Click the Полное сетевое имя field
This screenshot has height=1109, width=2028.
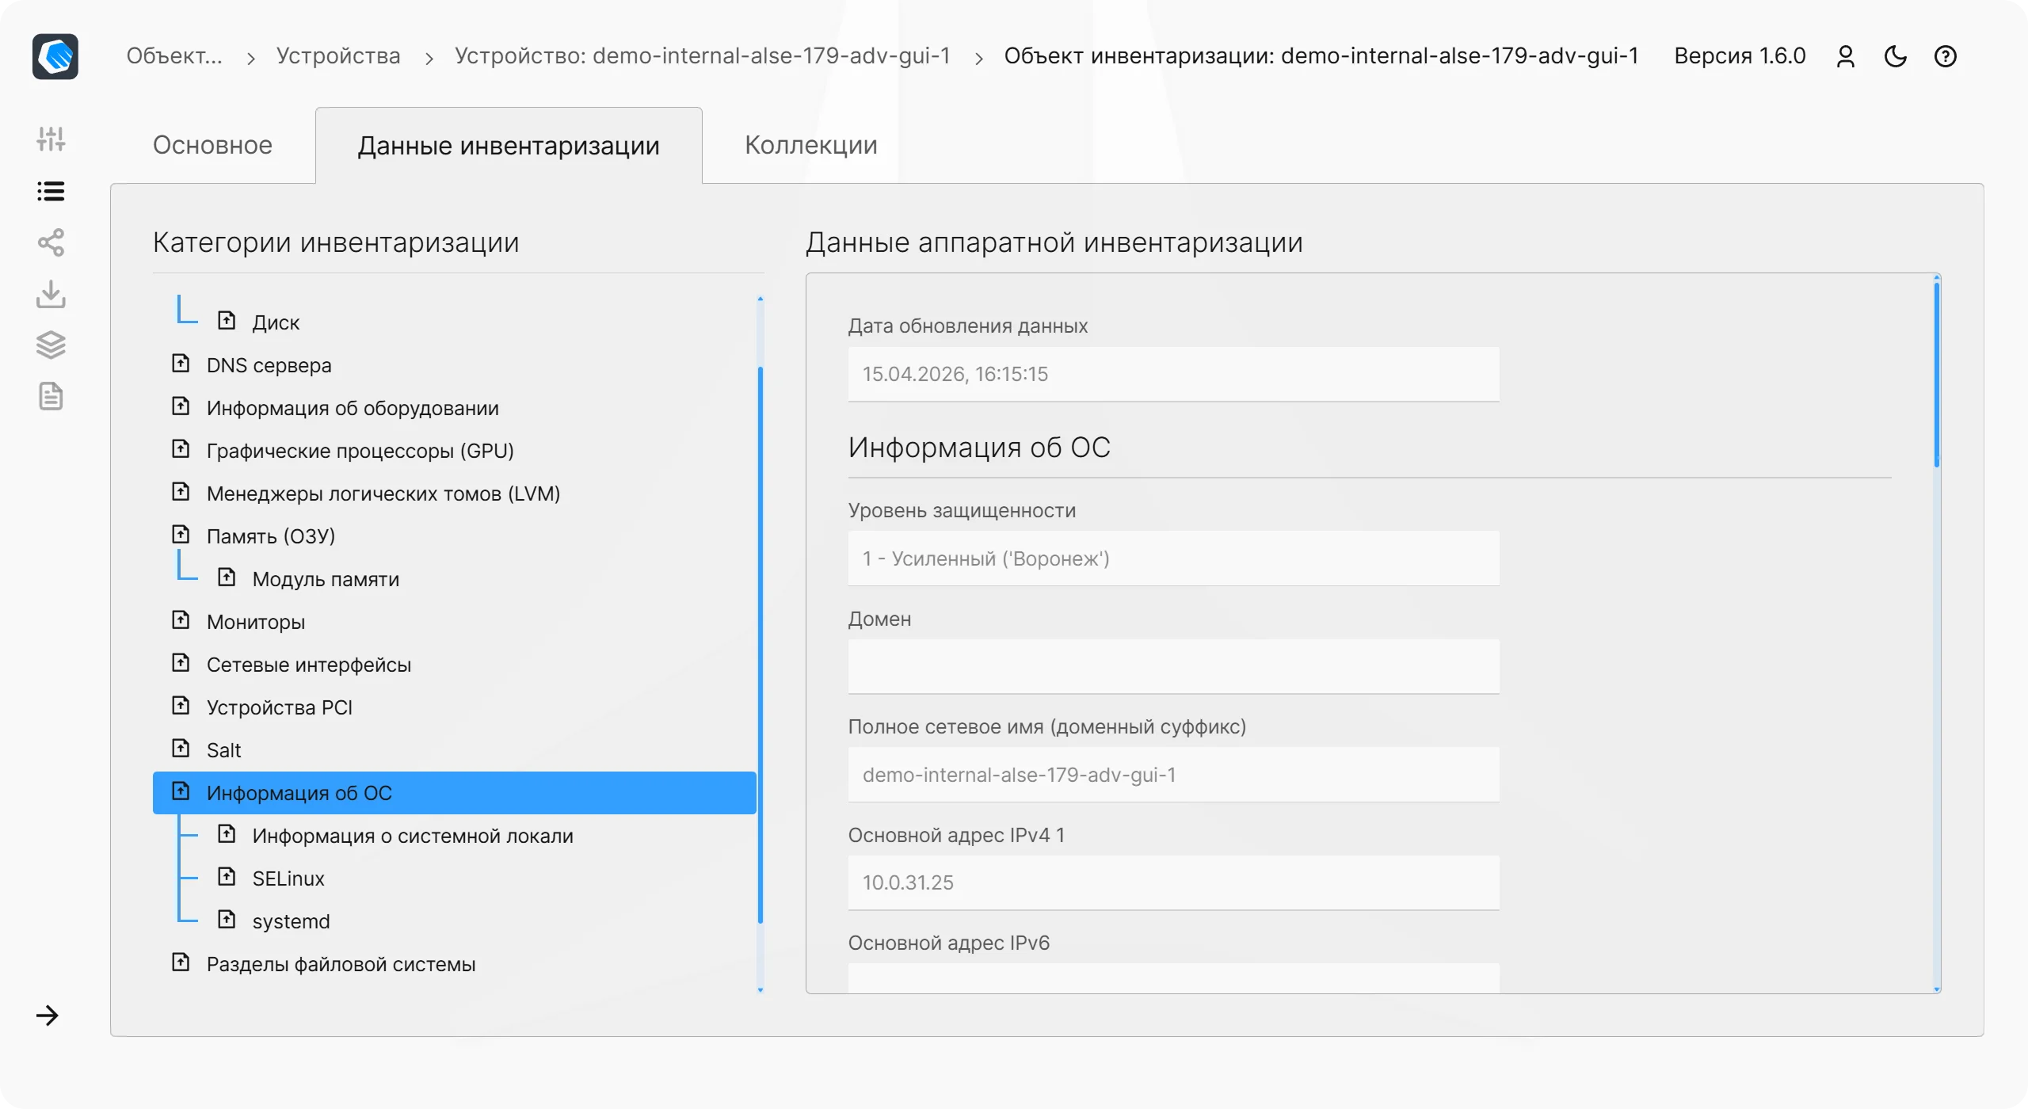tap(1173, 775)
